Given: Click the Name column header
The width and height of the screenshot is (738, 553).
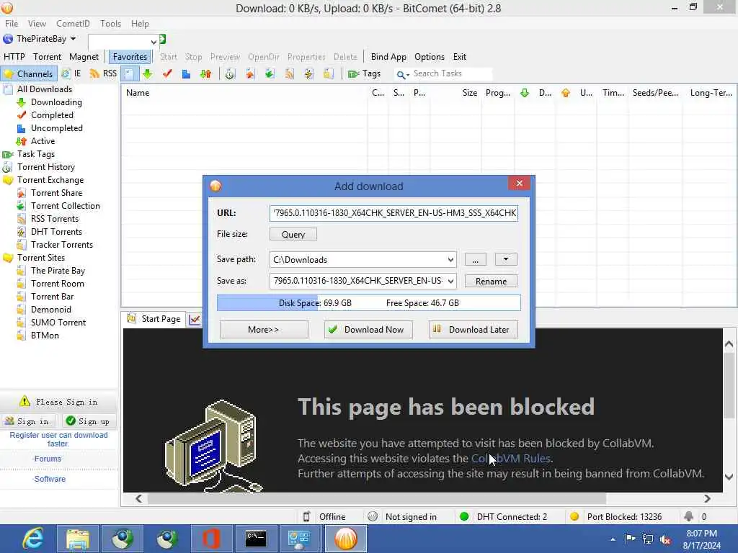Looking at the screenshot, I should pyautogui.click(x=244, y=93).
